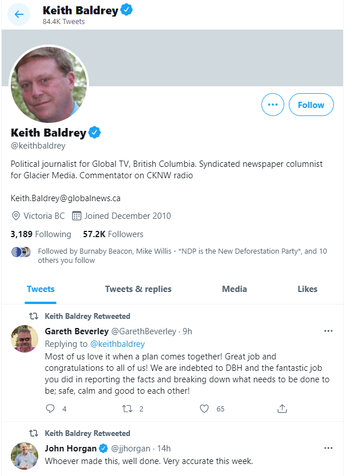Open the three-dot profile options button

click(272, 105)
